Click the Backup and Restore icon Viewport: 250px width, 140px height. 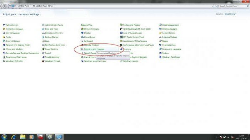tap(121, 25)
